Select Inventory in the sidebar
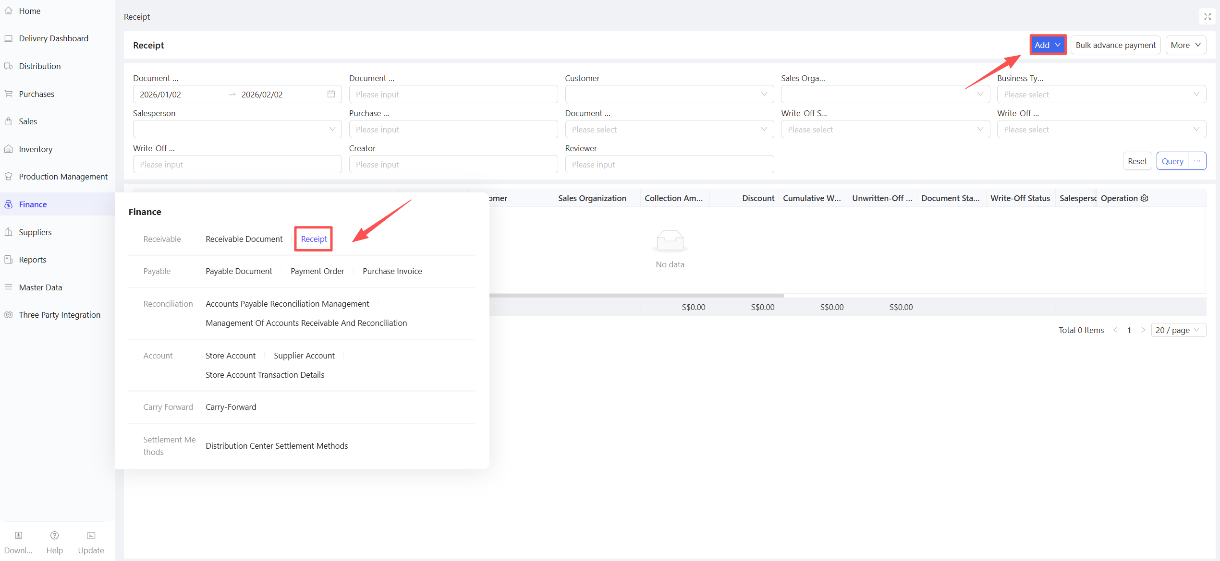Image resolution: width=1220 pixels, height=561 pixels. 36,149
